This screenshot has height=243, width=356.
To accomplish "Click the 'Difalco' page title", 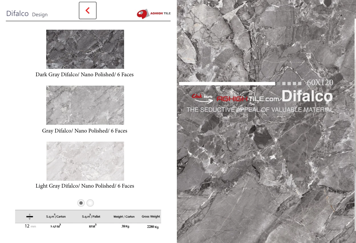I will coord(17,13).
